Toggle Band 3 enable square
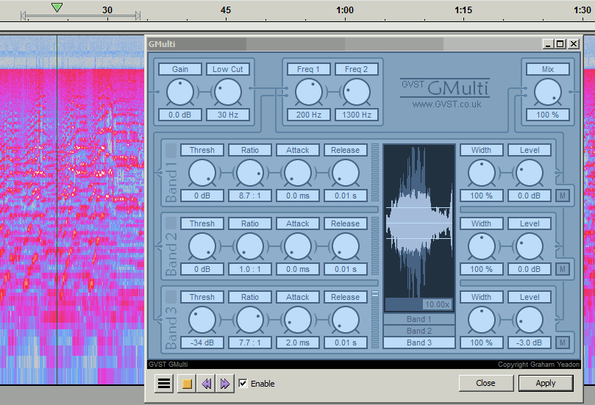This screenshot has height=405, width=595. (171, 296)
